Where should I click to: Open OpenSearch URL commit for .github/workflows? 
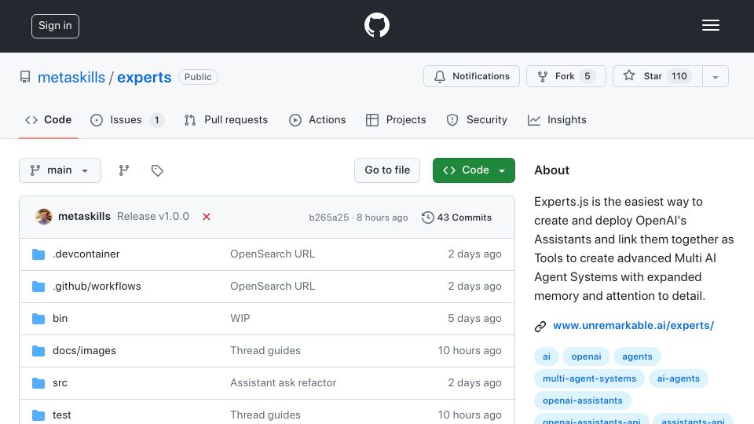(x=273, y=286)
